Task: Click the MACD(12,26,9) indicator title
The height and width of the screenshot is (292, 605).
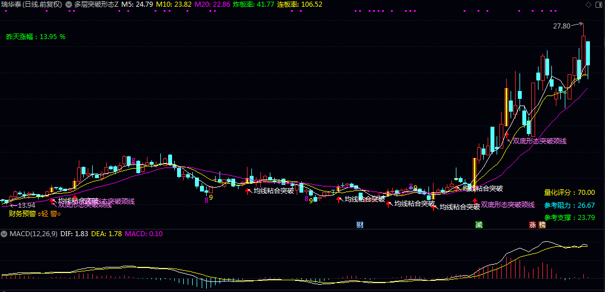Action: (34, 234)
